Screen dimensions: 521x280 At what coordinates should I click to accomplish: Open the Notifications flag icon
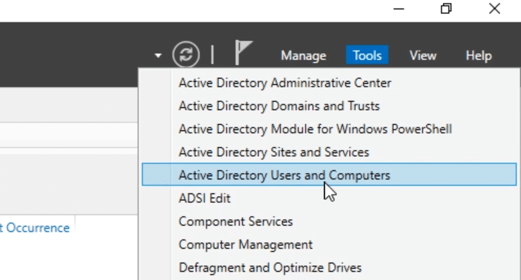pyautogui.click(x=244, y=52)
